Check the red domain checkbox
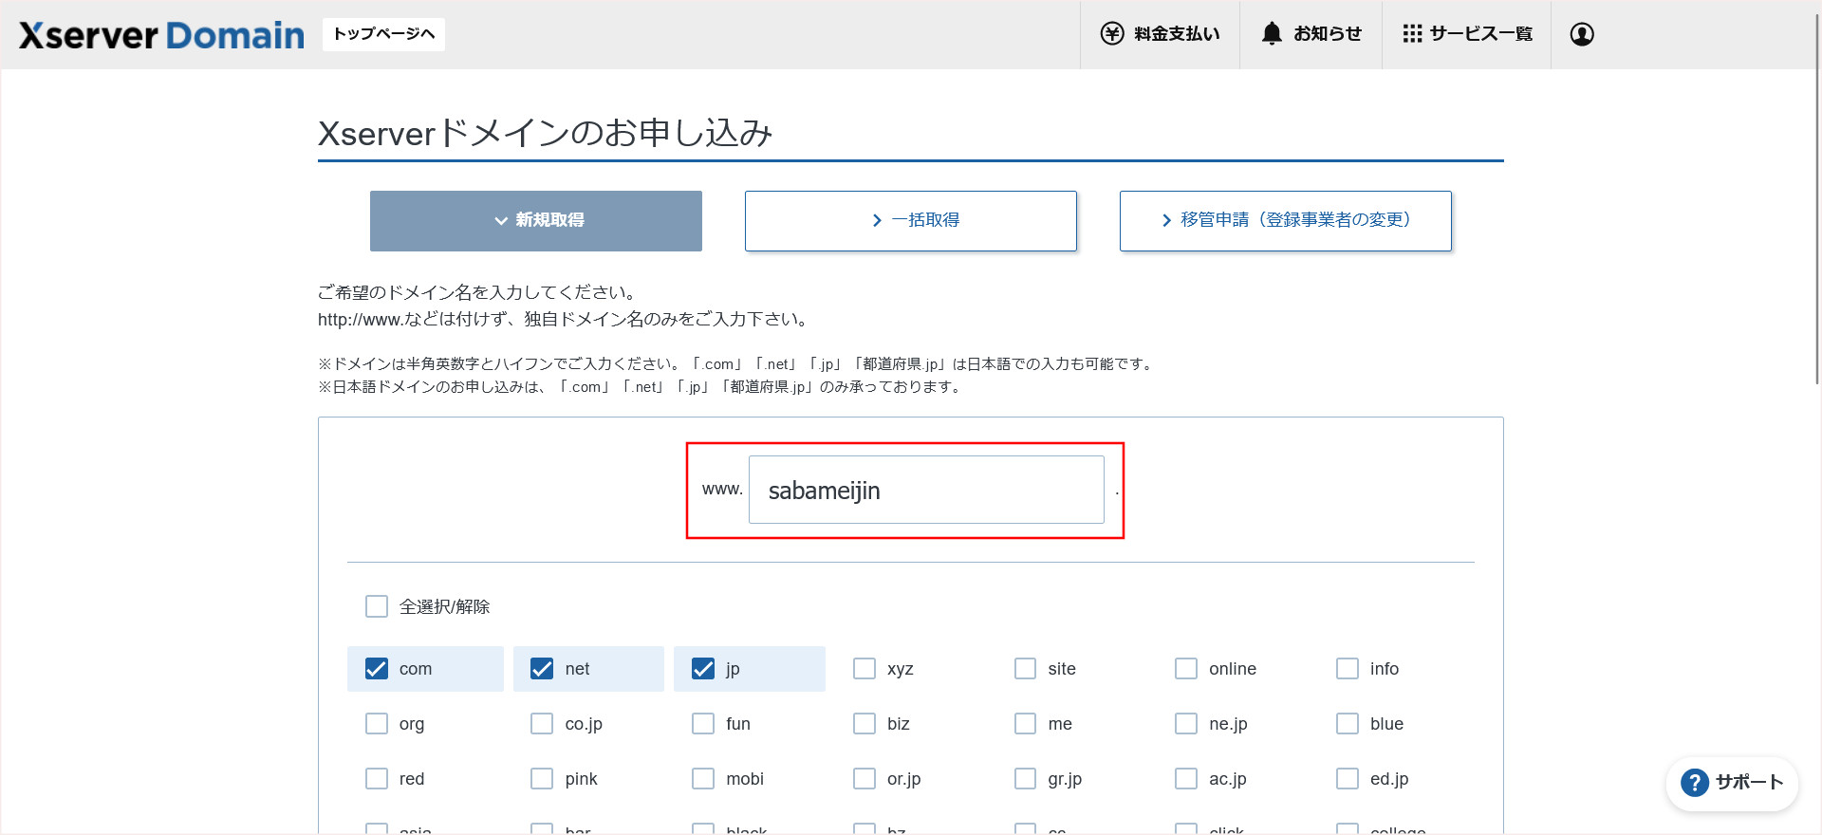Screen dimensions: 1822x835 (377, 779)
